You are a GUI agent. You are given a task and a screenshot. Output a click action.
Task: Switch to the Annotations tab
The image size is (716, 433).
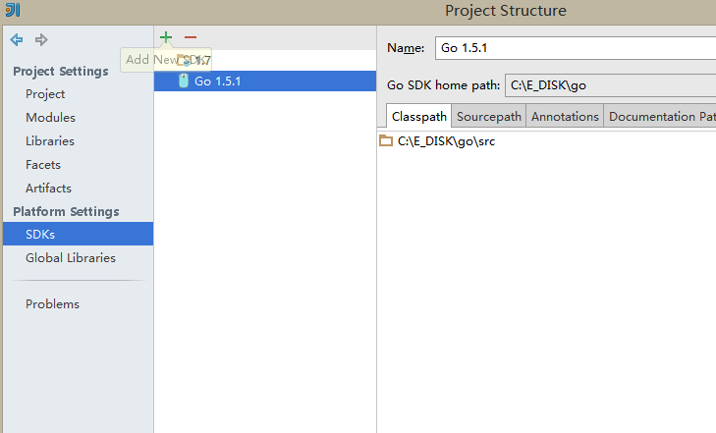click(x=565, y=116)
